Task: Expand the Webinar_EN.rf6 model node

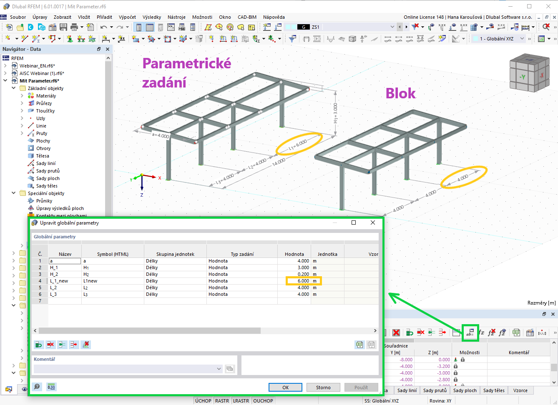Action: click(5, 66)
